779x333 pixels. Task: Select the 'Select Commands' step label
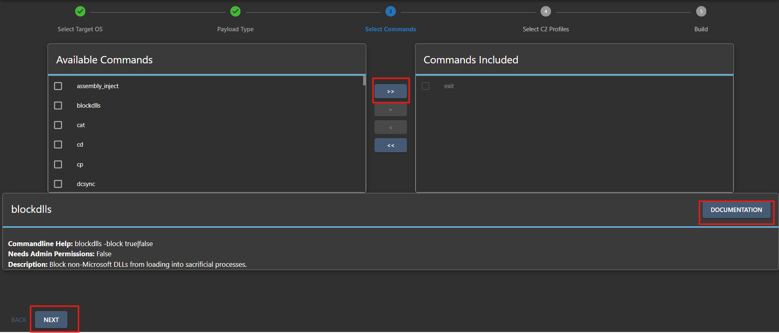coord(391,29)
